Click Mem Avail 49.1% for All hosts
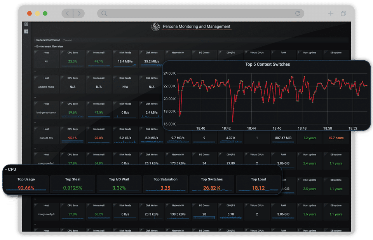Viewport: 373px width, 240px height. [99, 61]
